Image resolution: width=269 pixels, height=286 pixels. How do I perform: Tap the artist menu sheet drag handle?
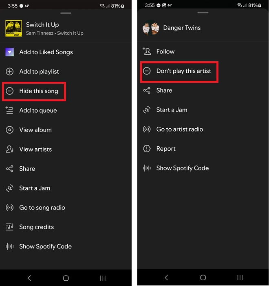203,13
